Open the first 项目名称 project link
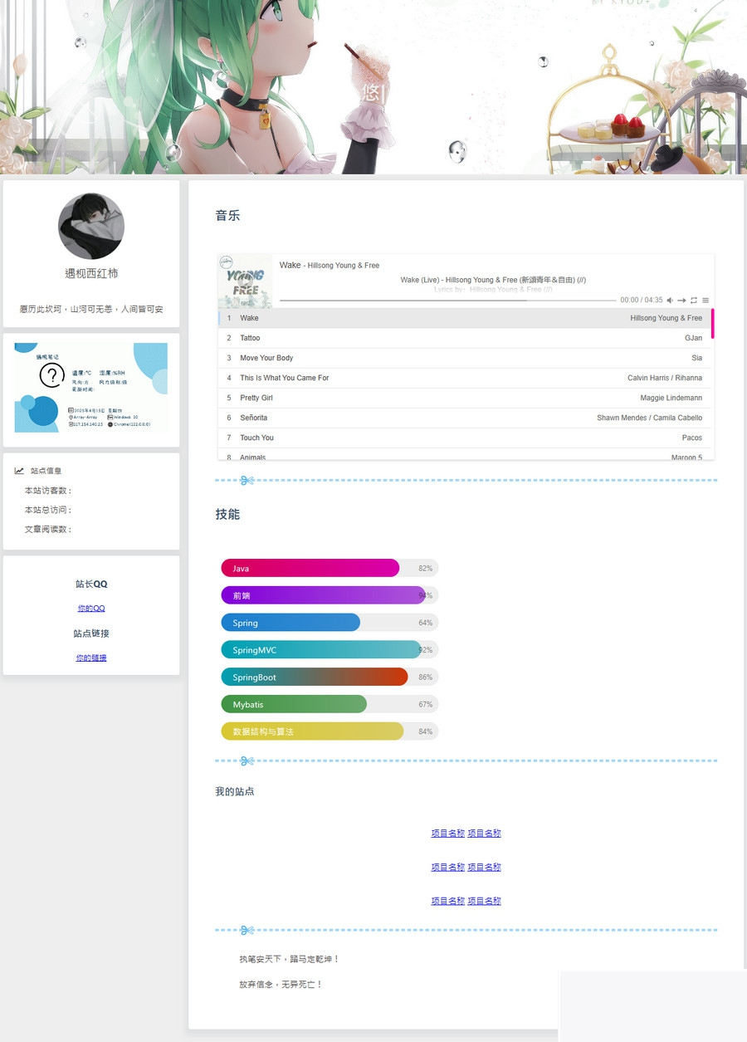This screenshot has width=747, height=1042. [447, 833]
